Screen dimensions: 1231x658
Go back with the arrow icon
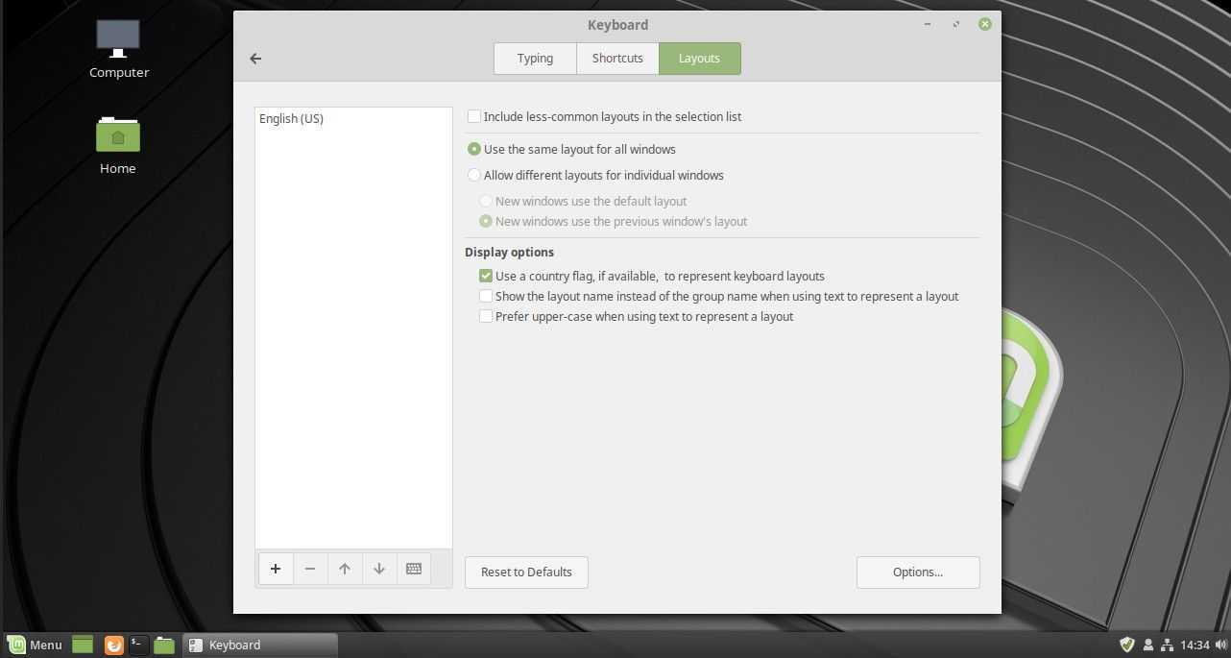tap(255, 59)
